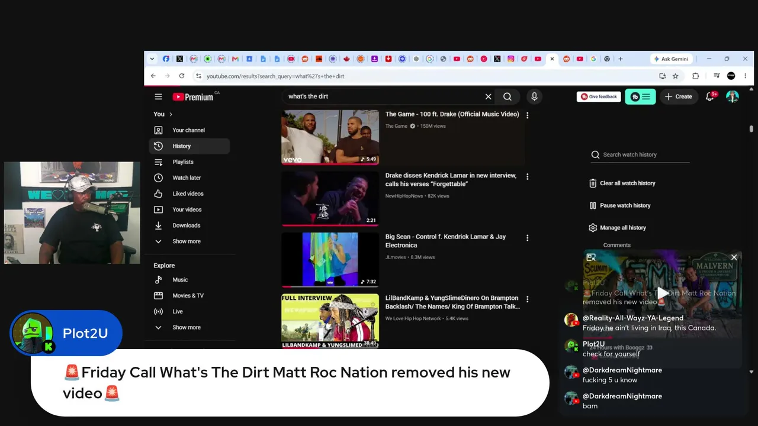Click the magnifier search button
The width and height of the screenshot is (758, 426).
coord(508,96)
